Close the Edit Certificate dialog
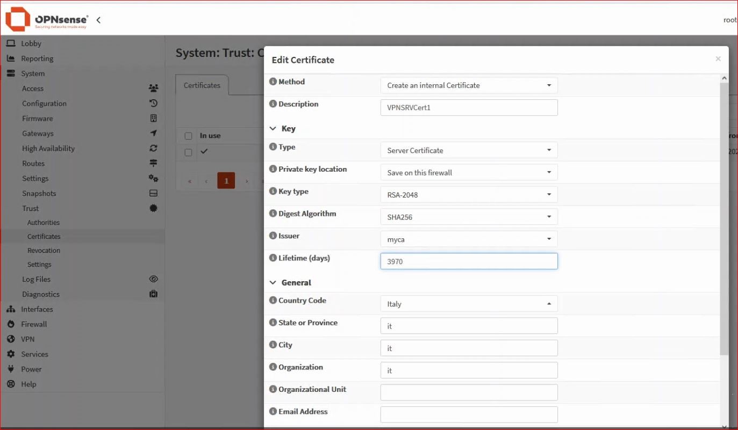The image size is (738, 430). pyautogui.click(x=718, y=59)
